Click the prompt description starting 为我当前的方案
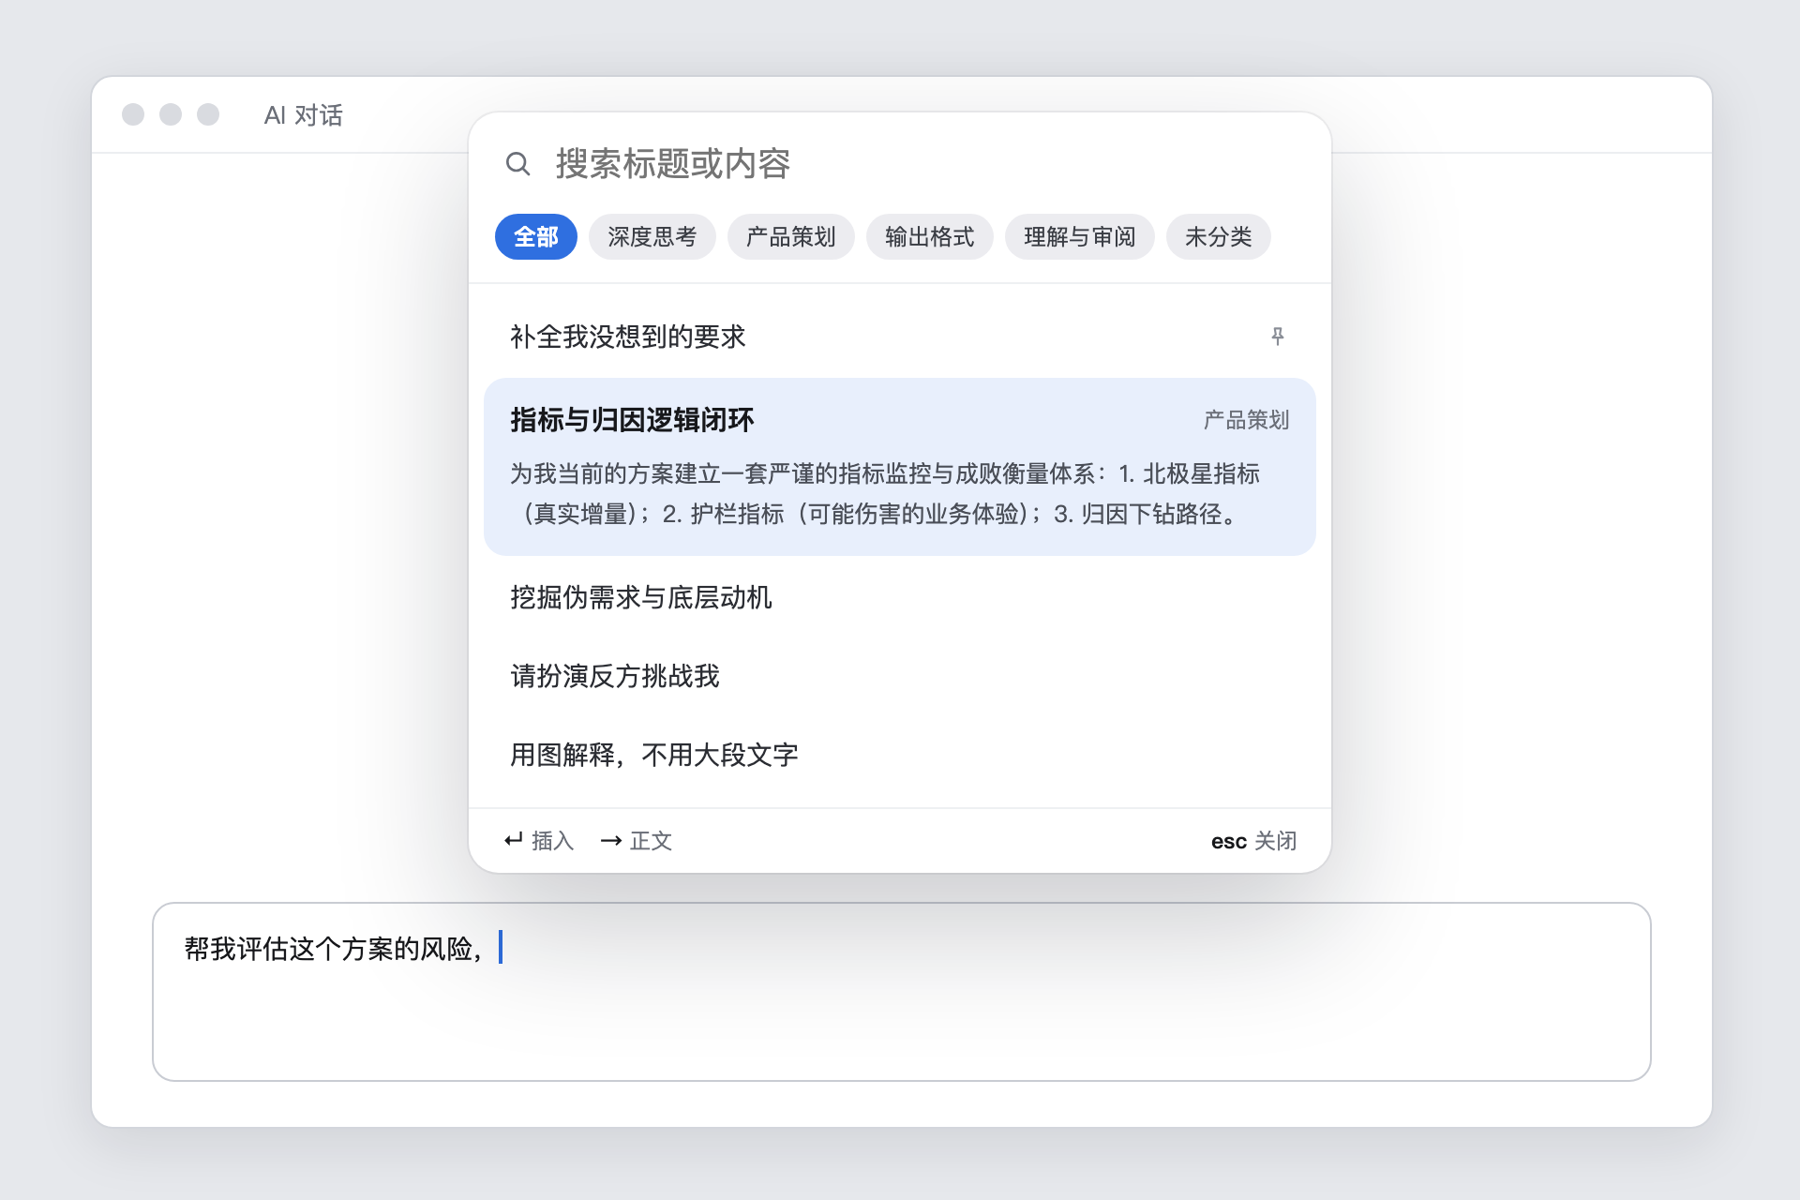1800x1200 pixels. 884,494
